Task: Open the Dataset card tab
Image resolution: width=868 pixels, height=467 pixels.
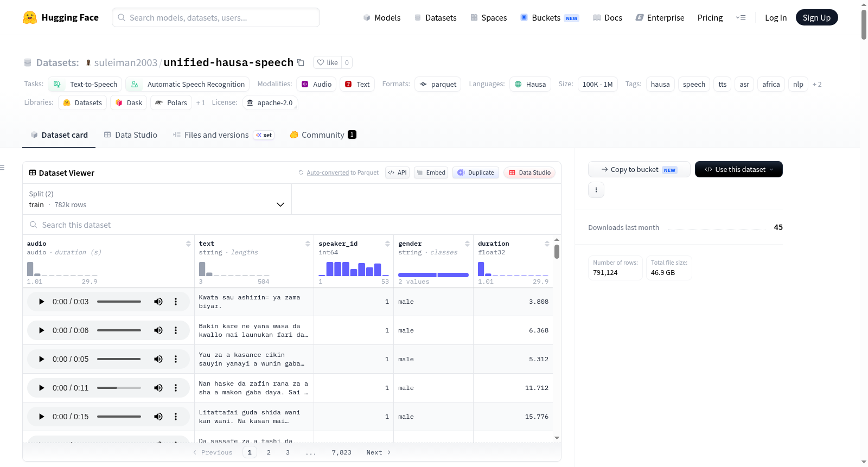Action: [59, 135]
